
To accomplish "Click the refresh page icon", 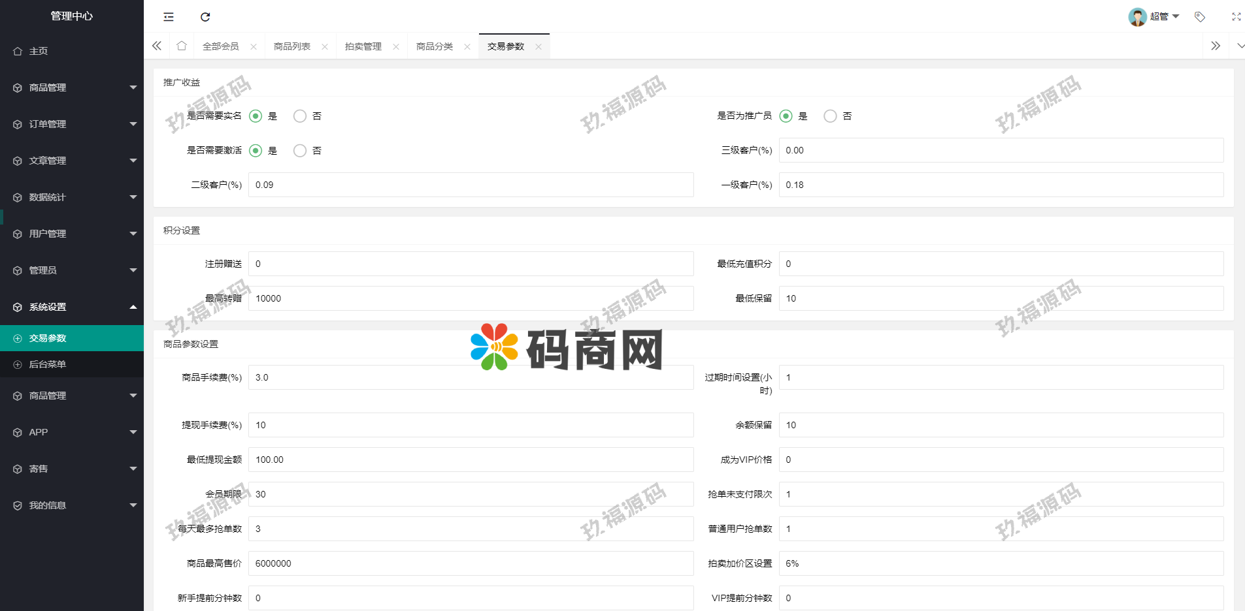I will tap(205, 17).
